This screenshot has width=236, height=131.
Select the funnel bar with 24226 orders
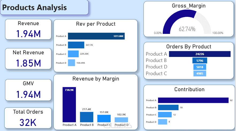click(200, 54)
